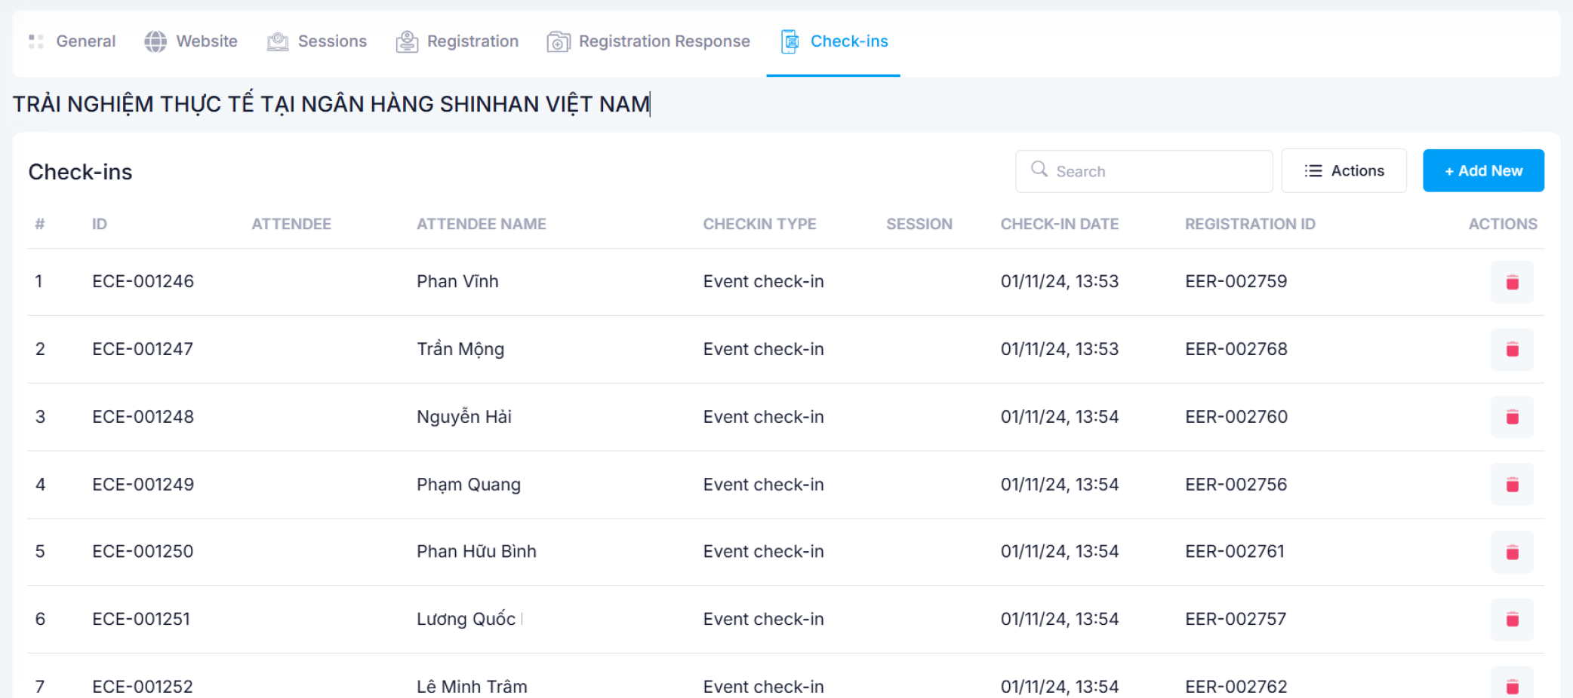This screenshot has height=698, width=1573.
Task: Delete check-in ECE-001250 record
Action: tap(1511, 552)
